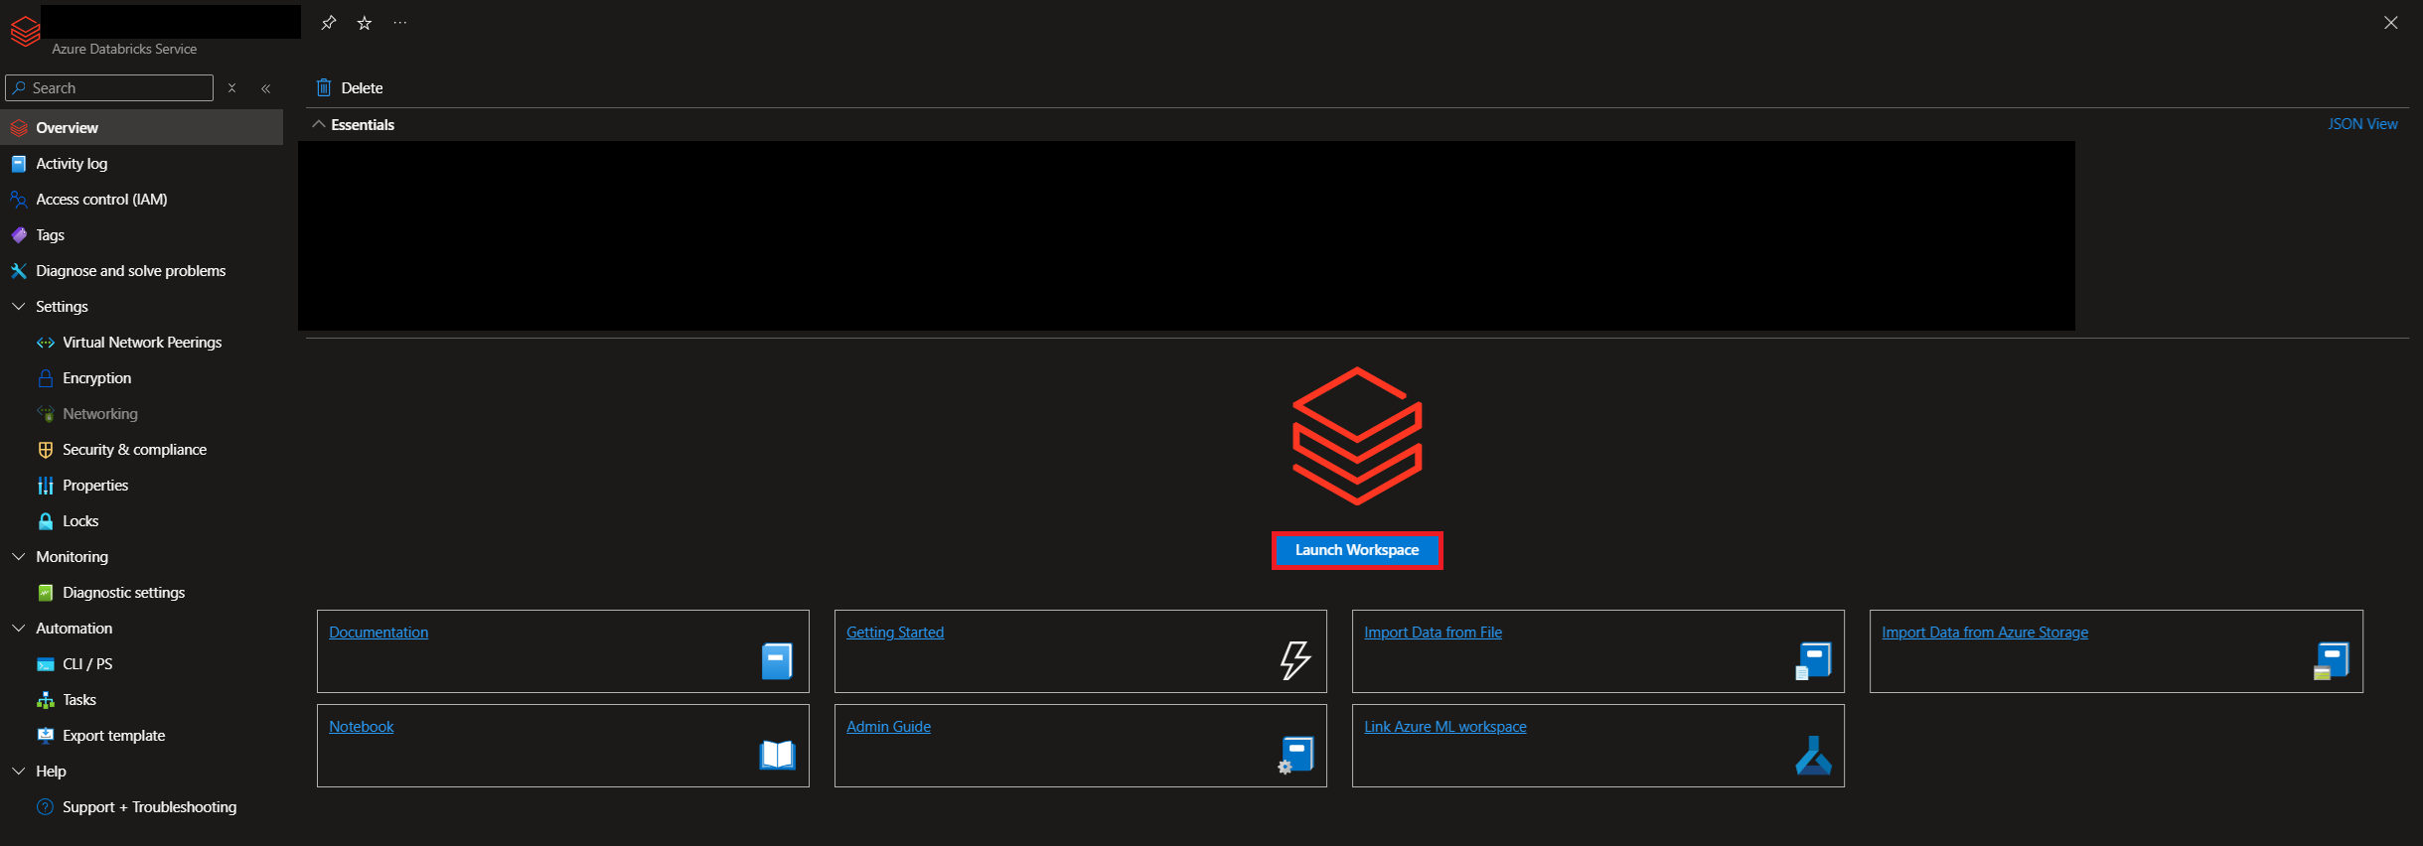Click the Diagnose wrench icon
This screenshot has width=2423, height=846.
coord(19,271)
